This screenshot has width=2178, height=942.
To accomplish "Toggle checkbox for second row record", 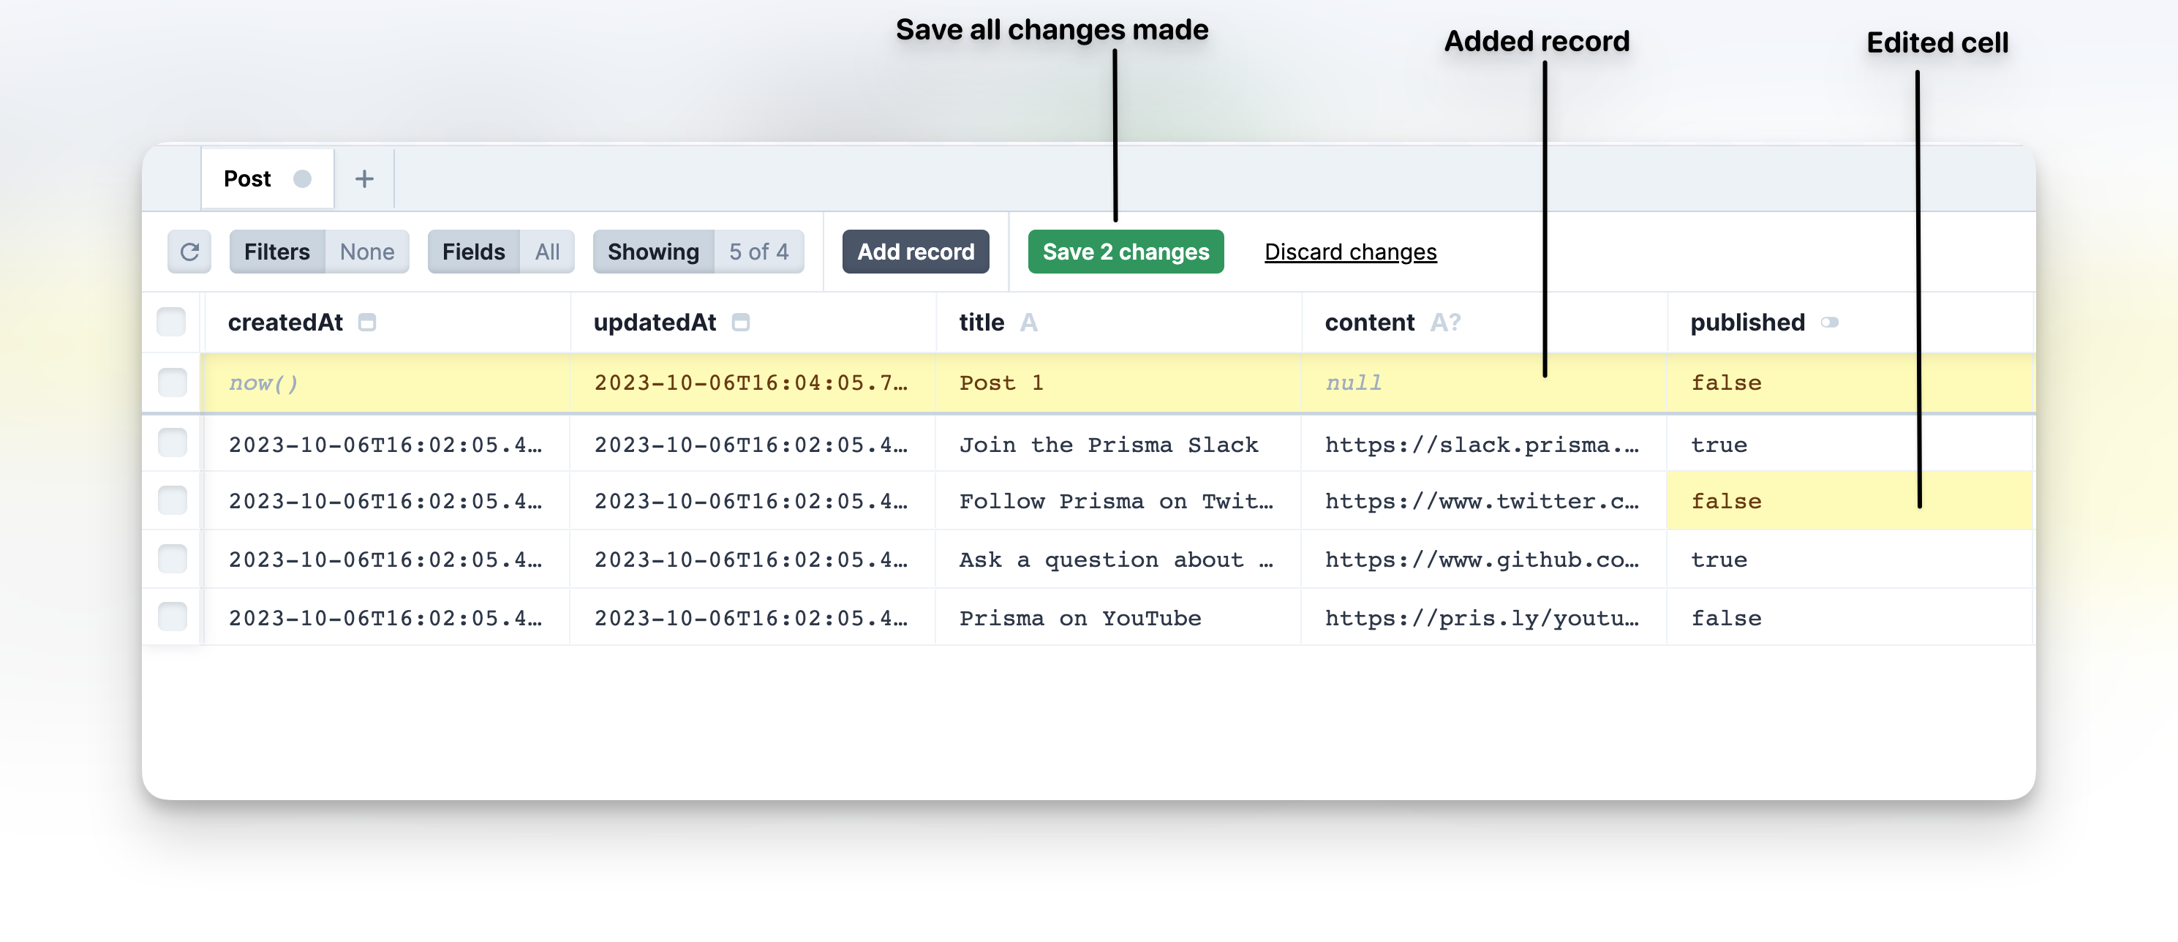I will (173, 443).
